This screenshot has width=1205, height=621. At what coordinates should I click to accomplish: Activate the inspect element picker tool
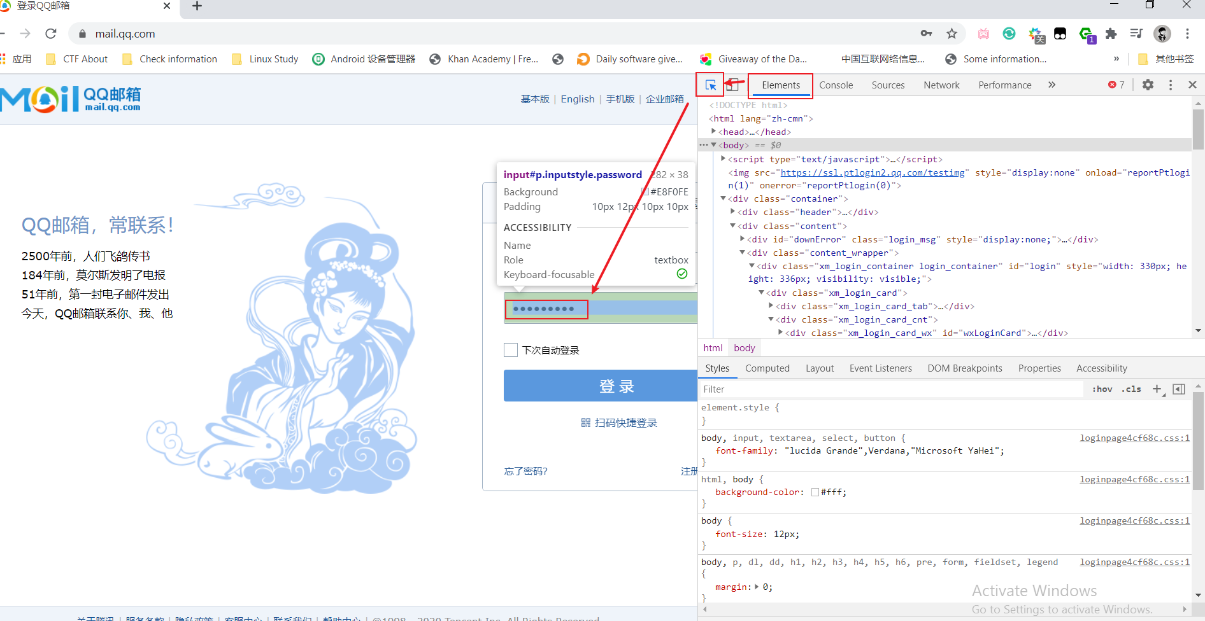click(710, 85)
